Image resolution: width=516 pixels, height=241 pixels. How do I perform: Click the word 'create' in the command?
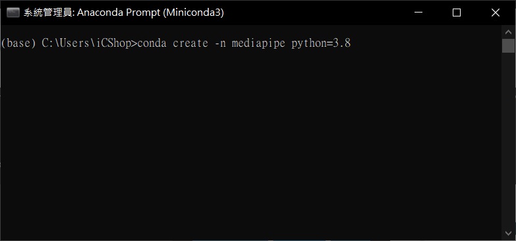click(x=190, y=43)
